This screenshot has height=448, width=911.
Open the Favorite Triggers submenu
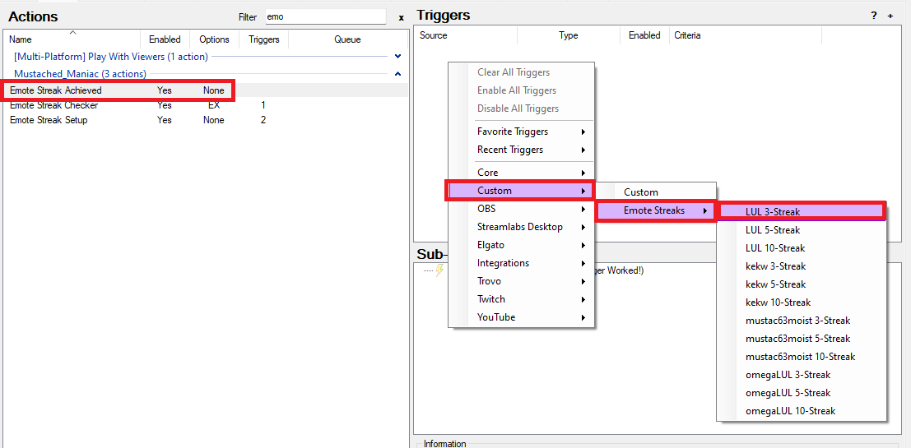[521, 132]
